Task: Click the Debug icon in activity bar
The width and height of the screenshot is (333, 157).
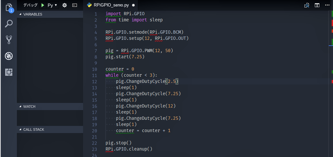Action: 9,56
